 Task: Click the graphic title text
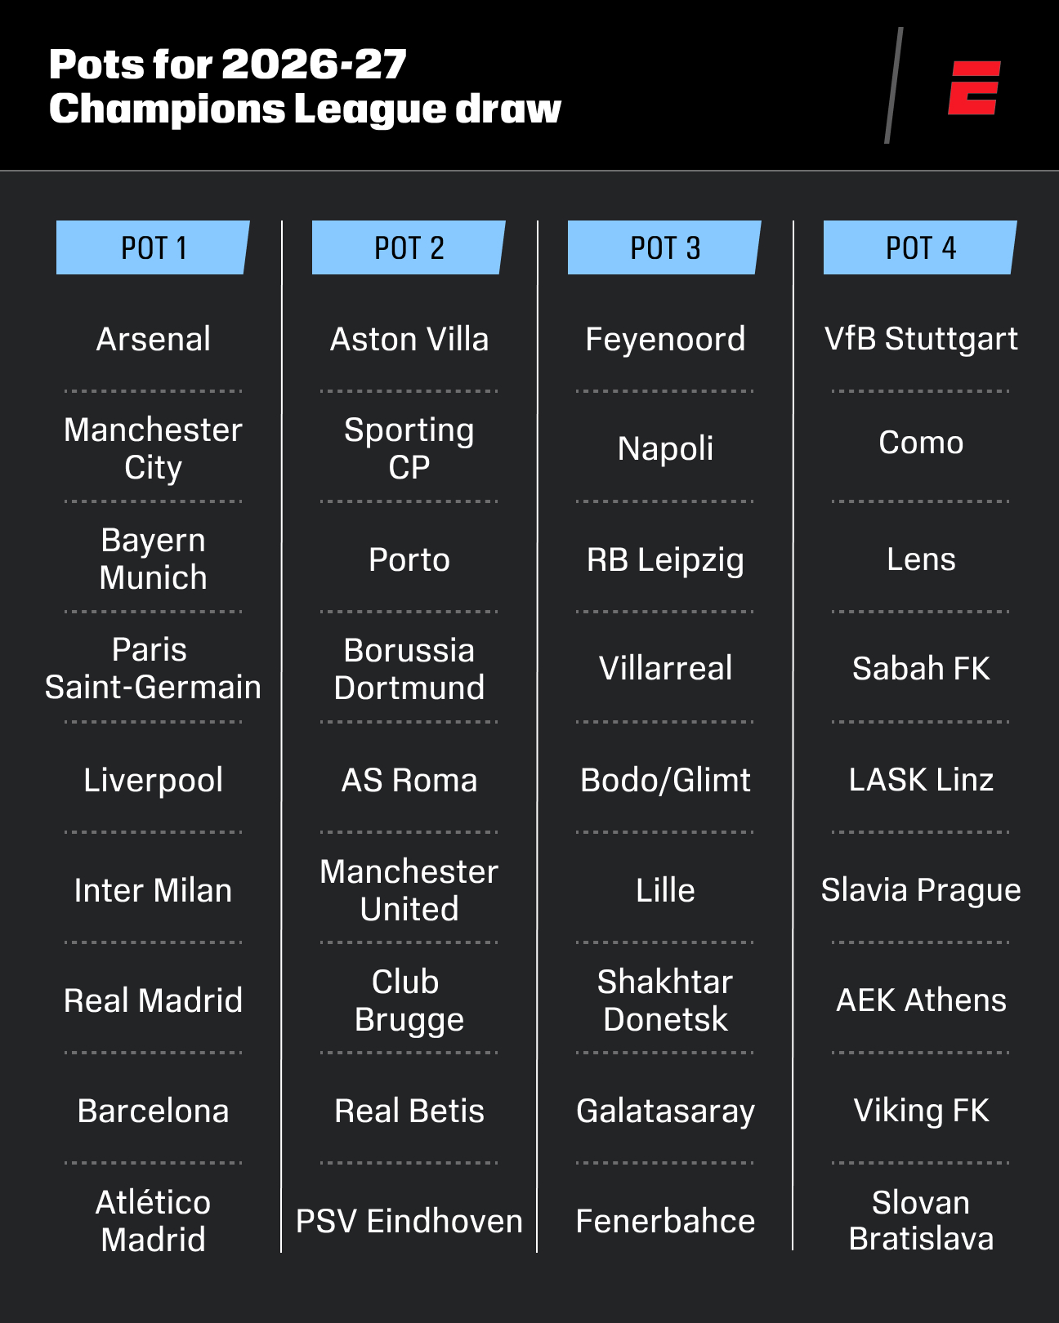[305, 87]
